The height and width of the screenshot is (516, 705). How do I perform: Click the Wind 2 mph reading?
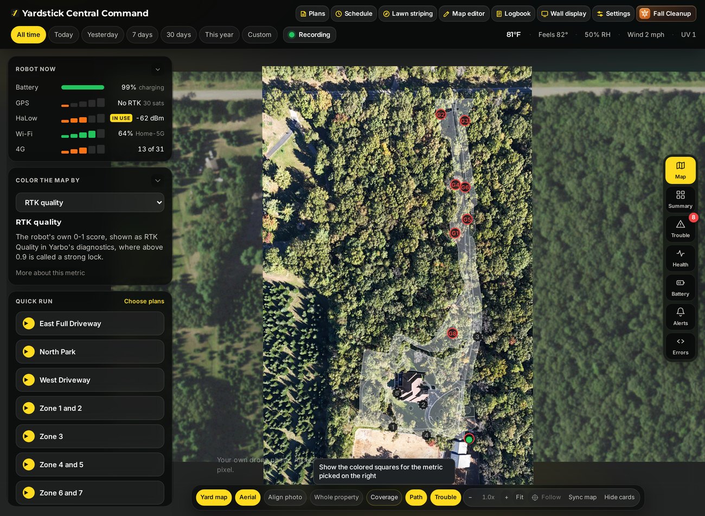(645, 35)
